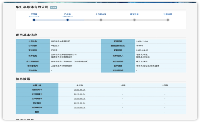This screenshot has width=200, height=122.
Task: Click the 注册稿 column header
Action: tap(165, 85)
